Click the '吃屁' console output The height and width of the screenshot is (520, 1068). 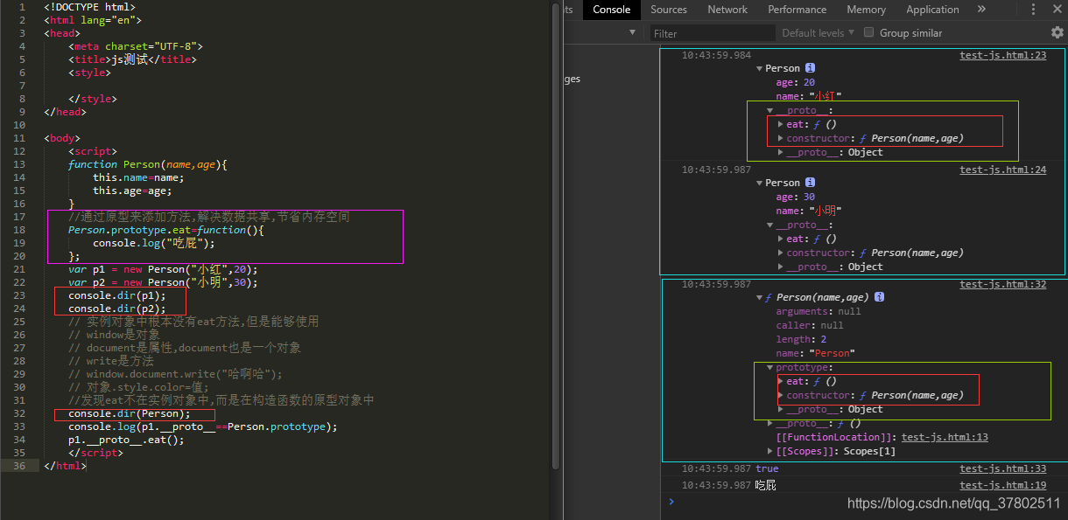(766, 485)
